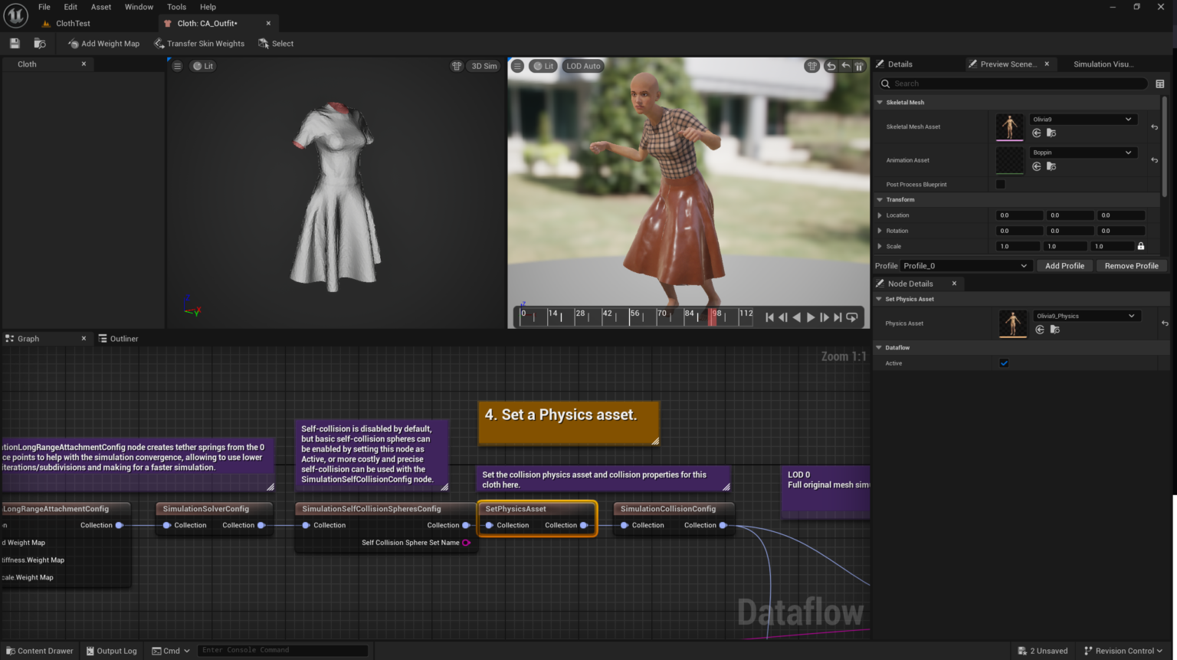Enable the Post Process Blueprint checkbox
Screen dimensions: 1177x660
pos(1000,184)
